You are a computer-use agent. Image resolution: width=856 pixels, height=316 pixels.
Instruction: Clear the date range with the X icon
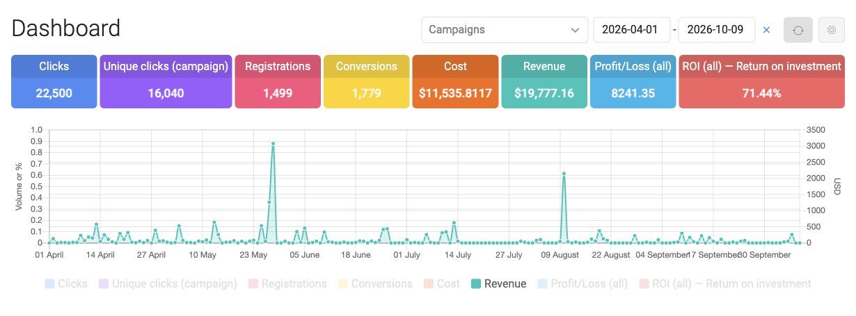point(767,30)
